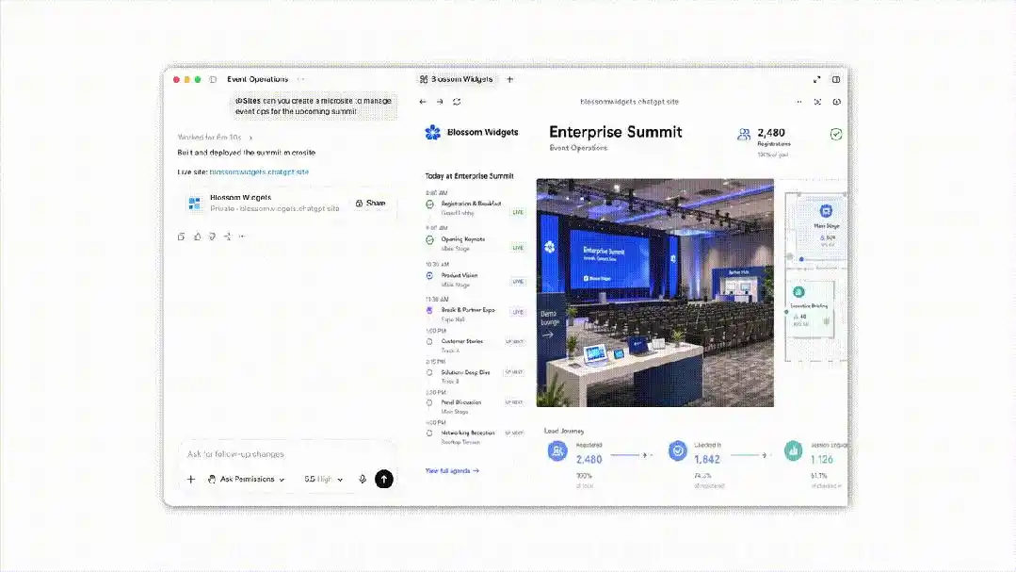Open the blossomwidgets.chatgpt.site live link

tap(259, 172)
